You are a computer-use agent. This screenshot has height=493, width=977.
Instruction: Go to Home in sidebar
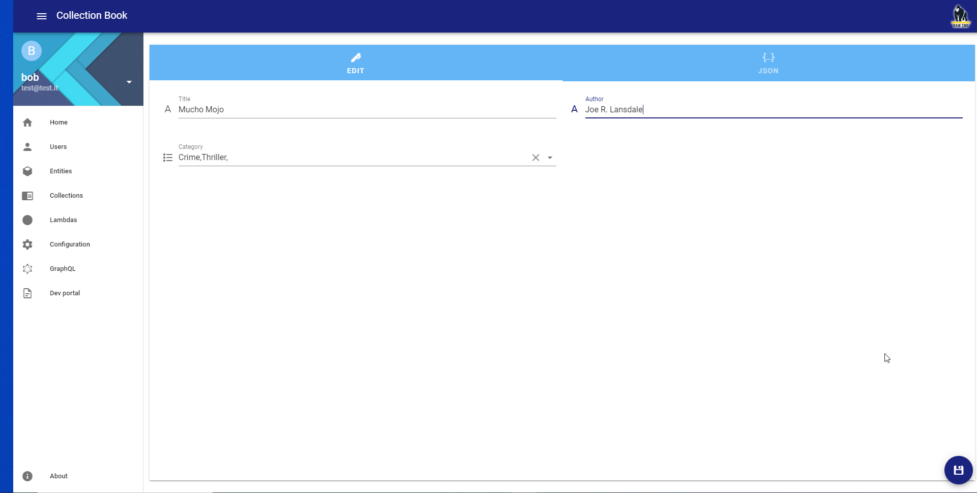coord(78,122)
